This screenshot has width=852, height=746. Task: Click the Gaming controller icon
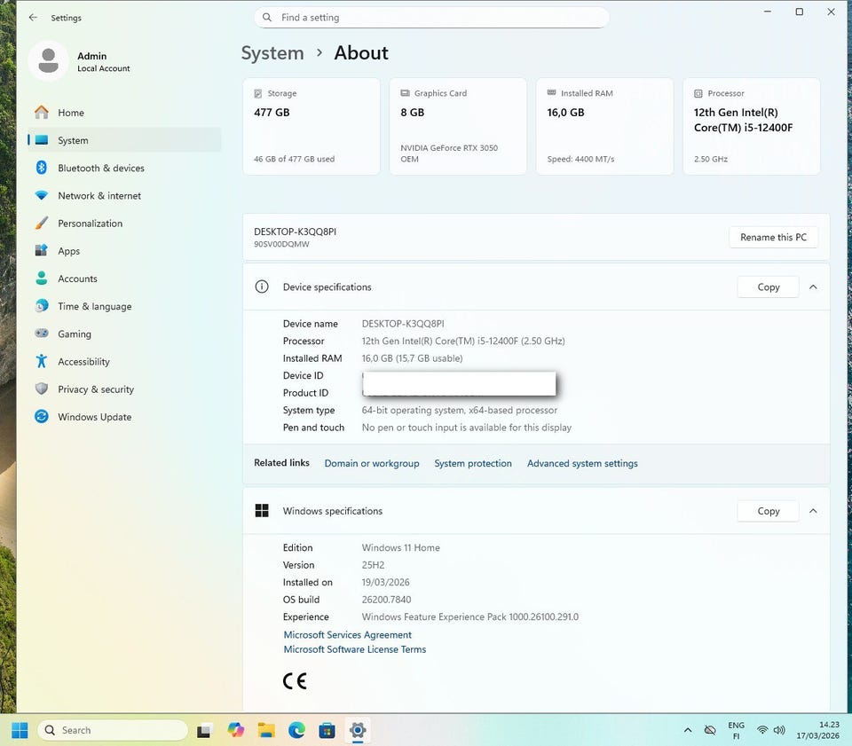click(x=42, y=333)
